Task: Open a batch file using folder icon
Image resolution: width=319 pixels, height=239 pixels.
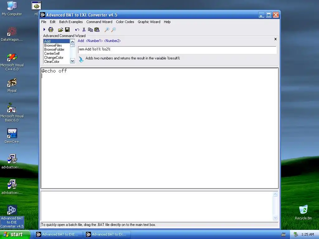Action: [x=60, y=30]
